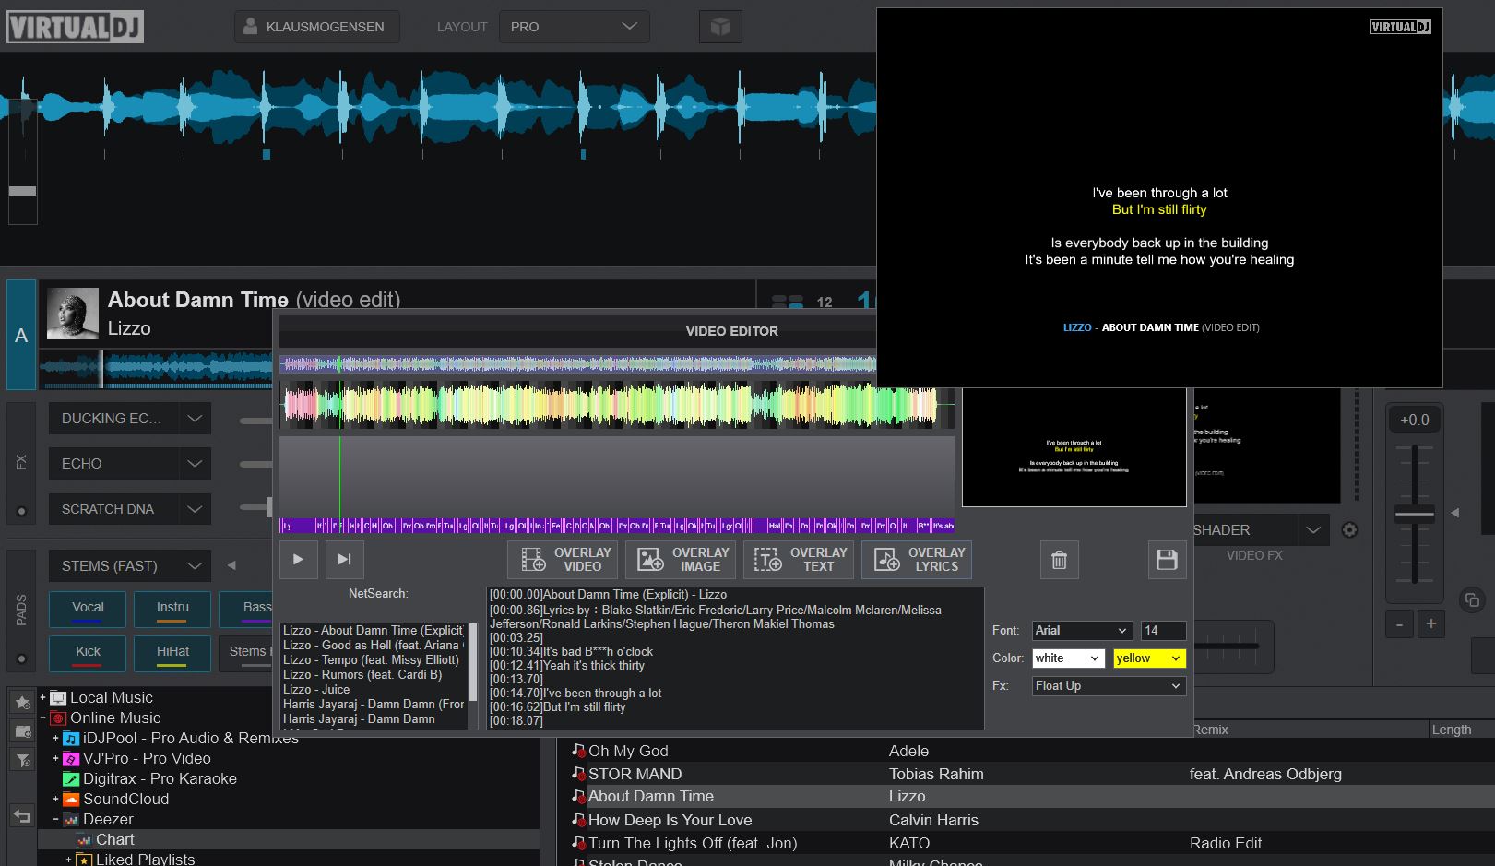Click the pitch minus button
This screenshot has width=1495, height=866.
[x=1399, y=624]
